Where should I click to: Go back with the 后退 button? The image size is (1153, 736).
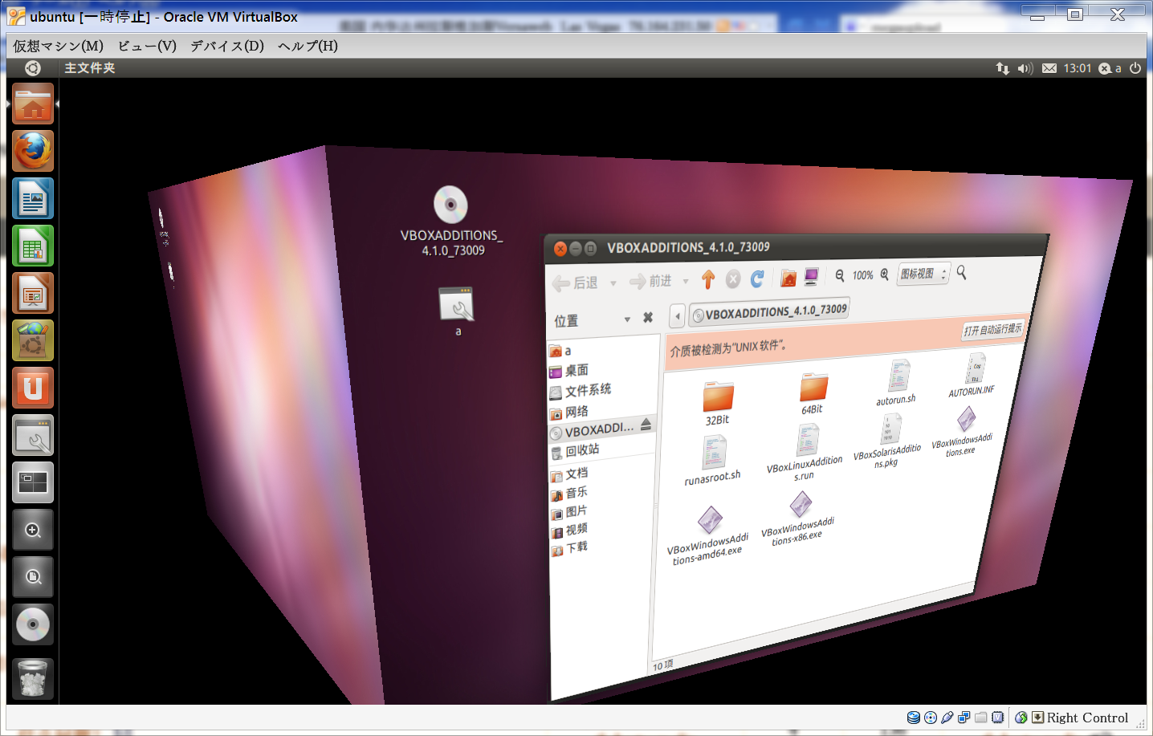(575, 283)
